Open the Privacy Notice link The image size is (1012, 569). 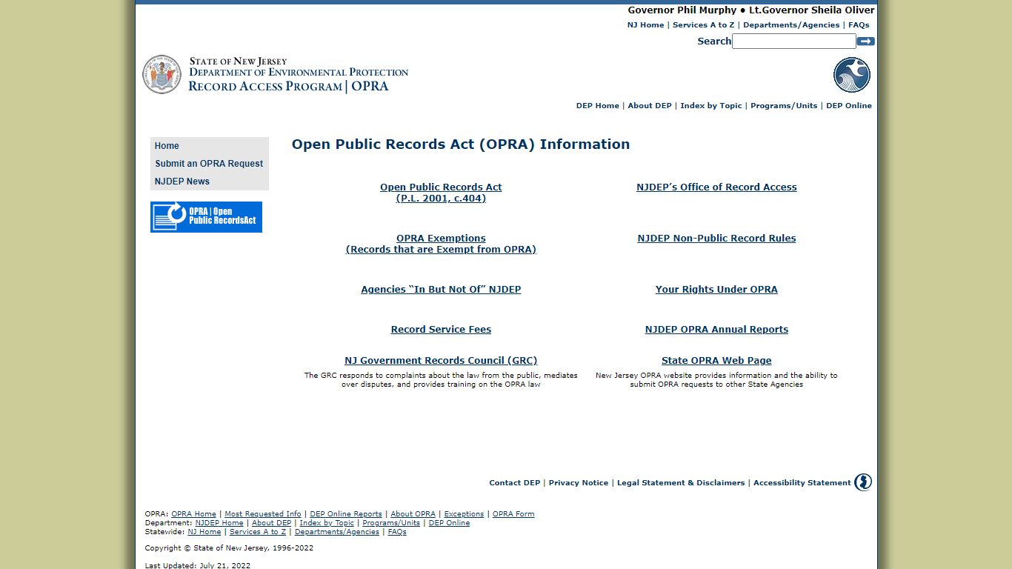click(x=578, y=483)
